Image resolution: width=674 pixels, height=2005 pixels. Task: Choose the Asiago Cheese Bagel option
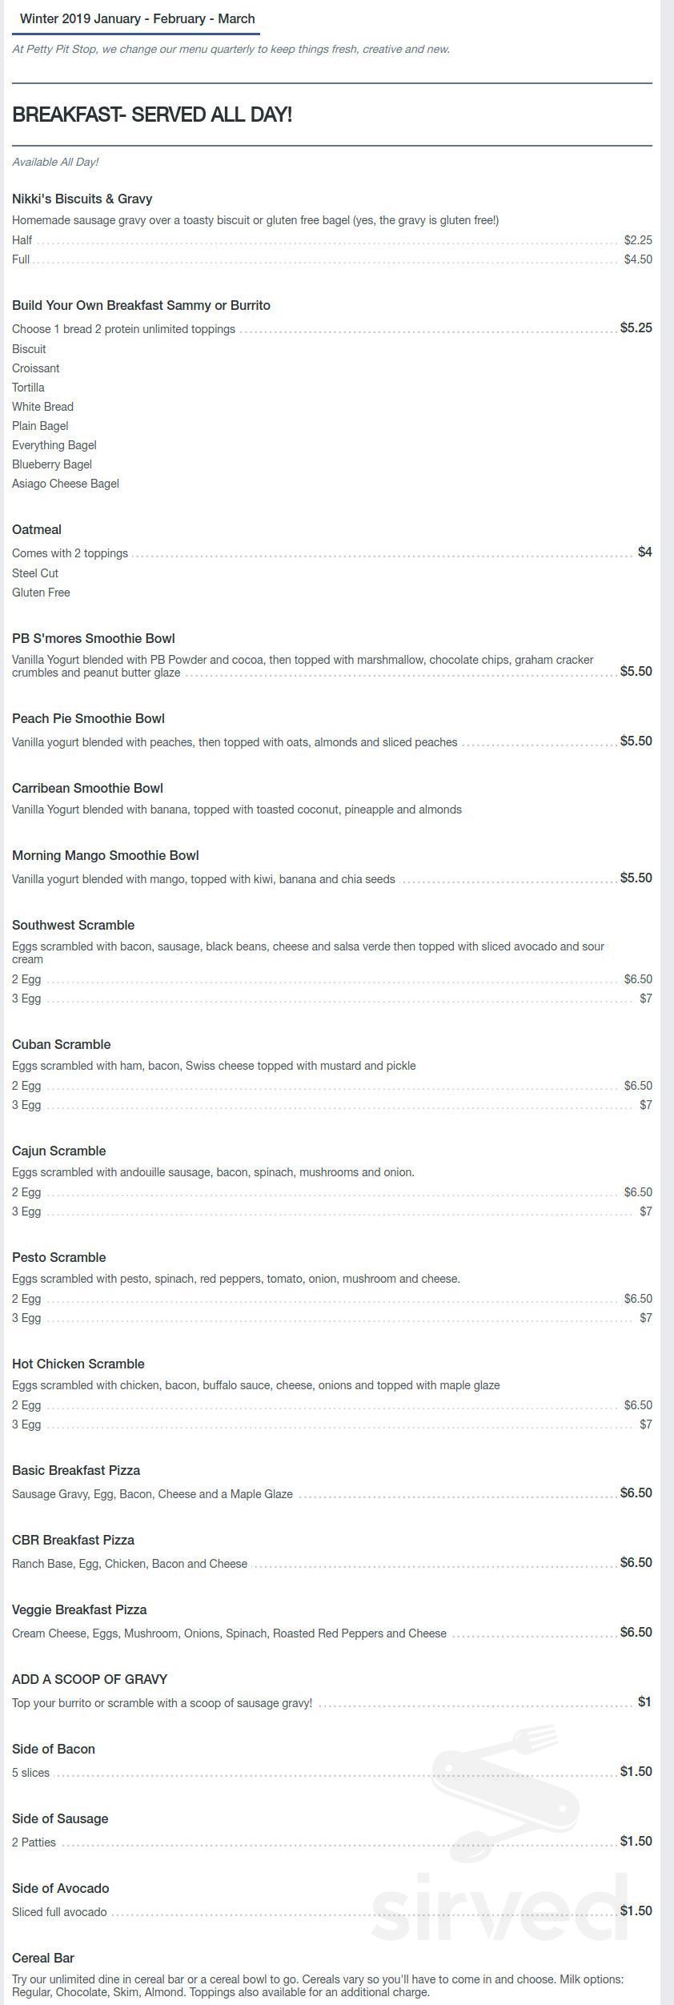tap(66, 484)
